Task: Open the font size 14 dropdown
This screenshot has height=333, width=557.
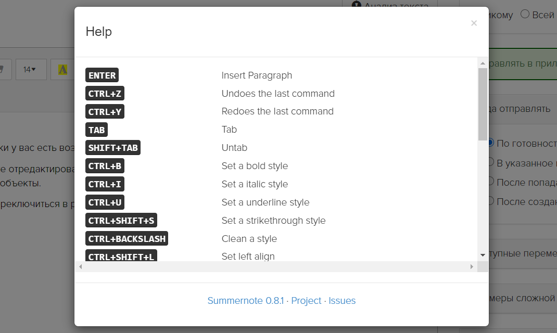Action: pyautogui.click(x=30, y=69)
